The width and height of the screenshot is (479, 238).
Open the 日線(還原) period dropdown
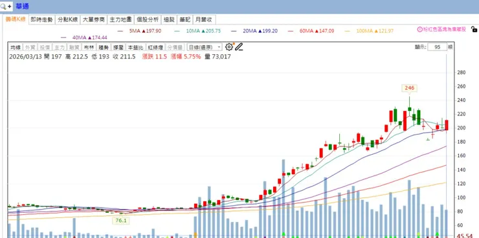205,47
